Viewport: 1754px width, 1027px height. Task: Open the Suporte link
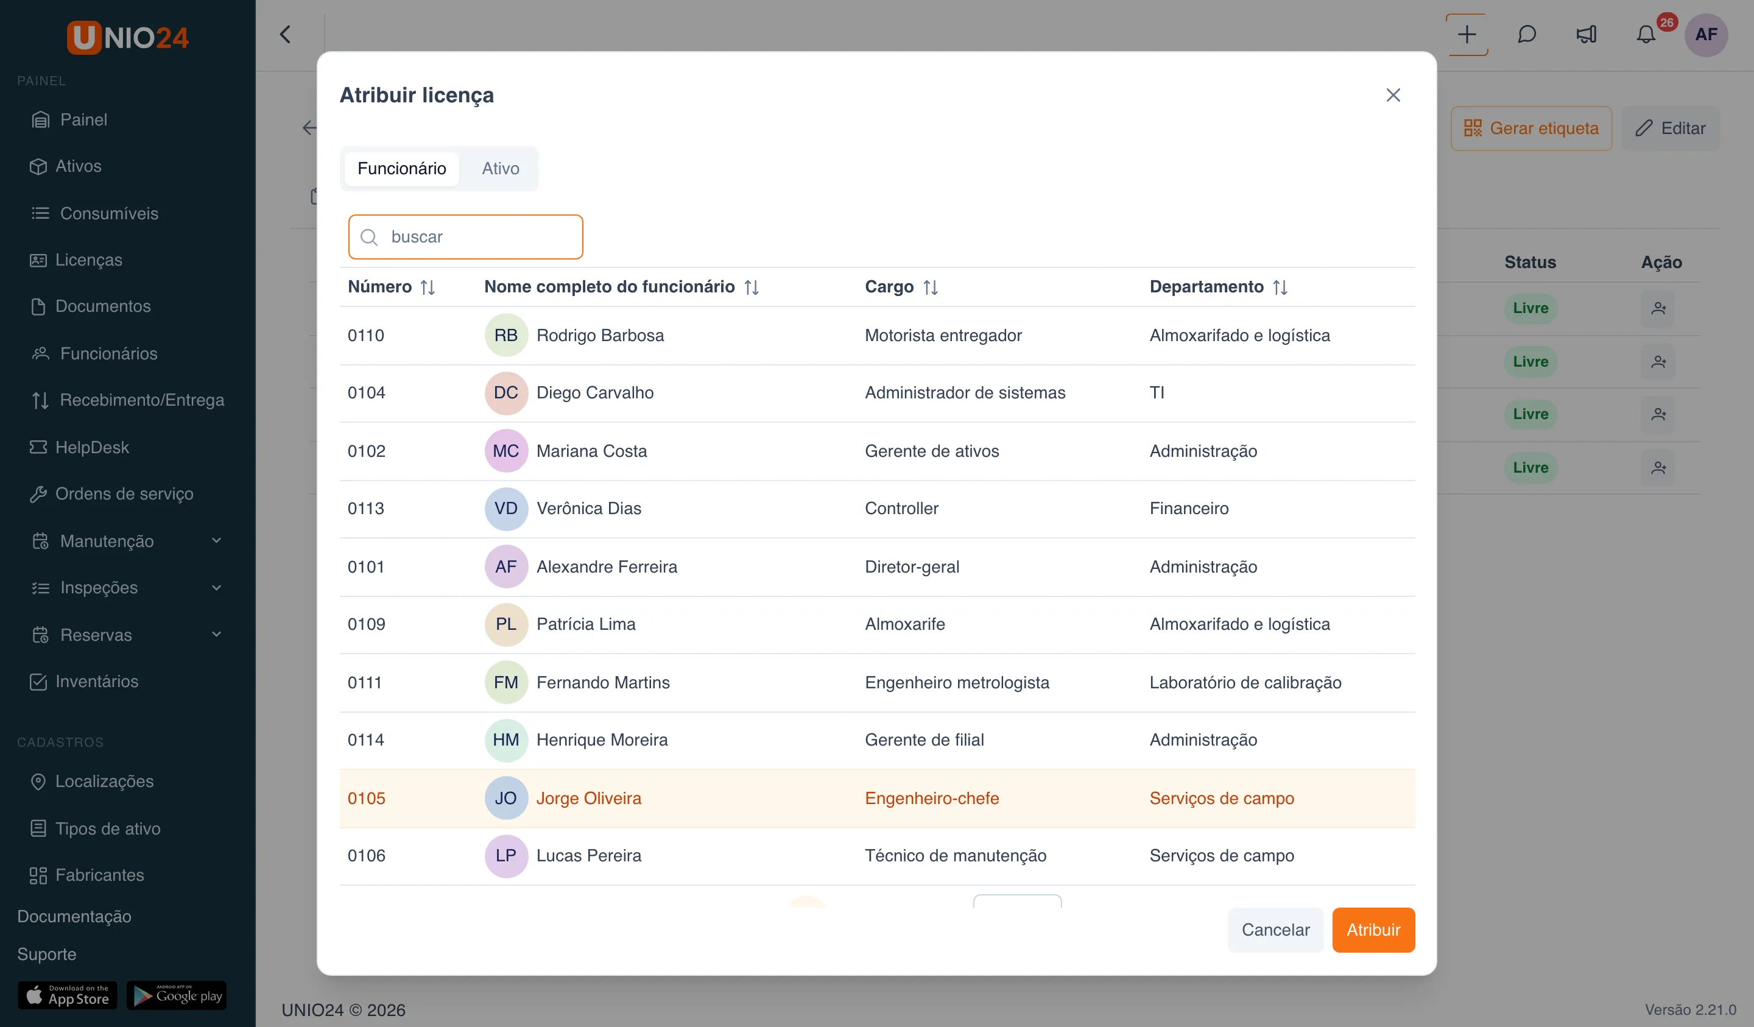tap(47, 954)
